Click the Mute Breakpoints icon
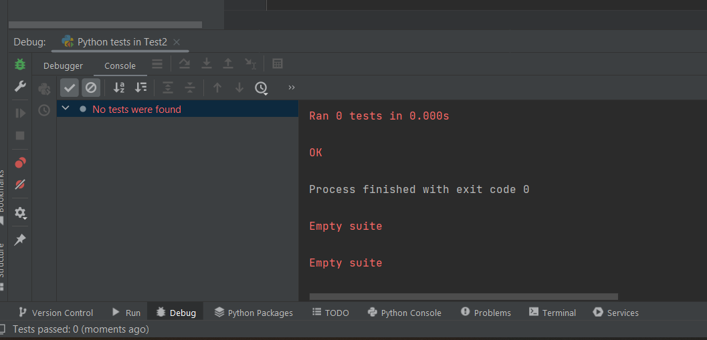The image size is (707, 340). pyautogui.click(x=20, y=184)
